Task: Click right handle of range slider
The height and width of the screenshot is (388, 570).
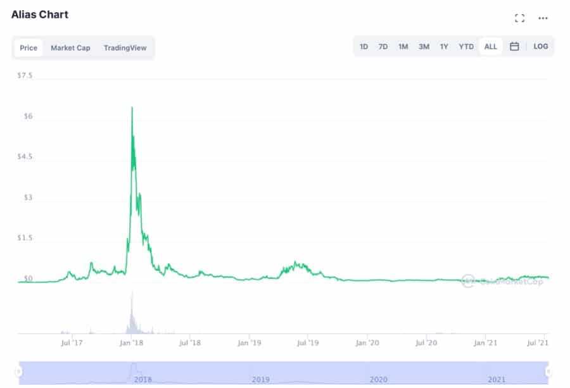Action: (x=548, y=372)
